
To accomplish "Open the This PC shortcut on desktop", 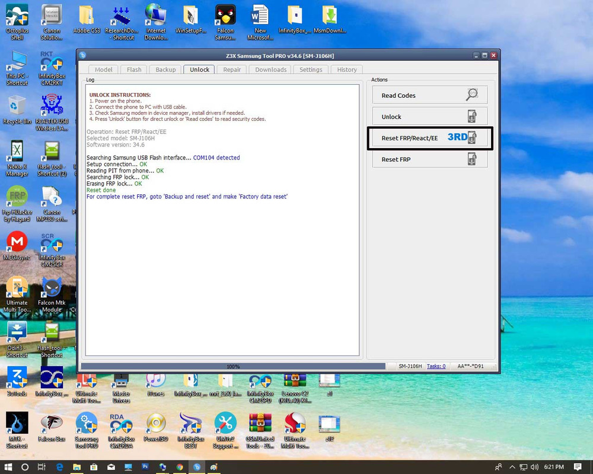I will (x=17, y=68).
